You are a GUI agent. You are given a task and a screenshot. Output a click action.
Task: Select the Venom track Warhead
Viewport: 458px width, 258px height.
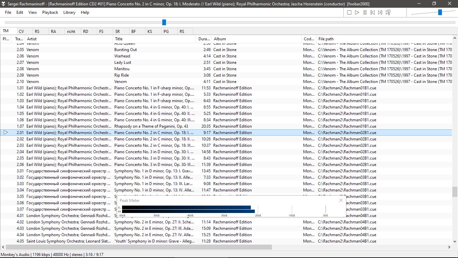point(226,56)
